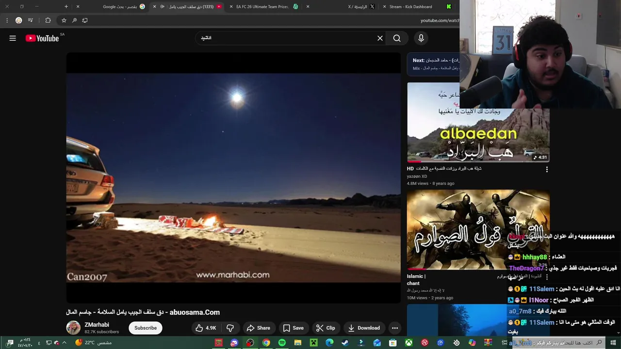Image resolution: width=621 pixels, height=349 pixels.
Task: Open WinRAR from the taskbar
Action: (x=489, y=343)
